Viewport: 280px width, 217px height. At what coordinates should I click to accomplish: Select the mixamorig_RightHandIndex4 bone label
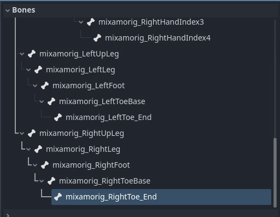[x=157, y=38]
